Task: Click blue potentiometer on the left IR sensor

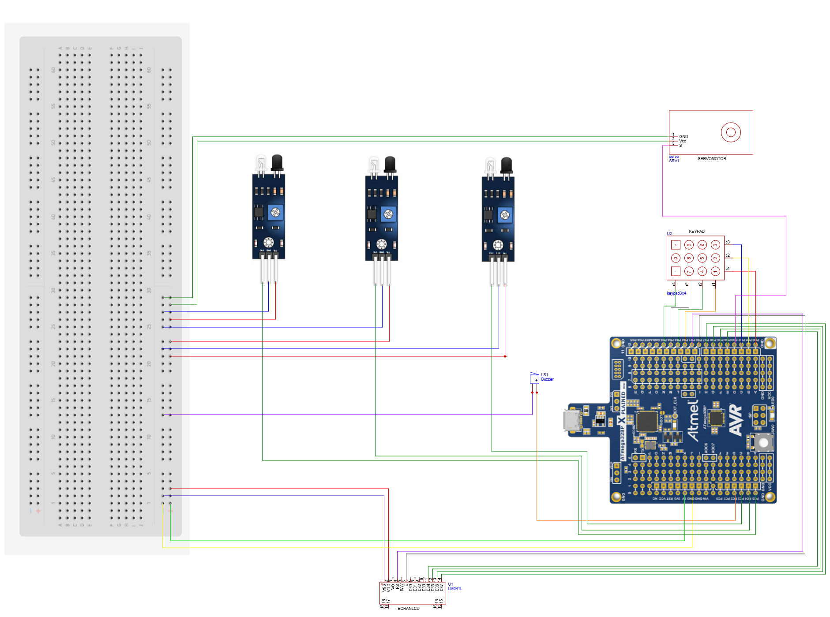Action: [x=275, y=213]
